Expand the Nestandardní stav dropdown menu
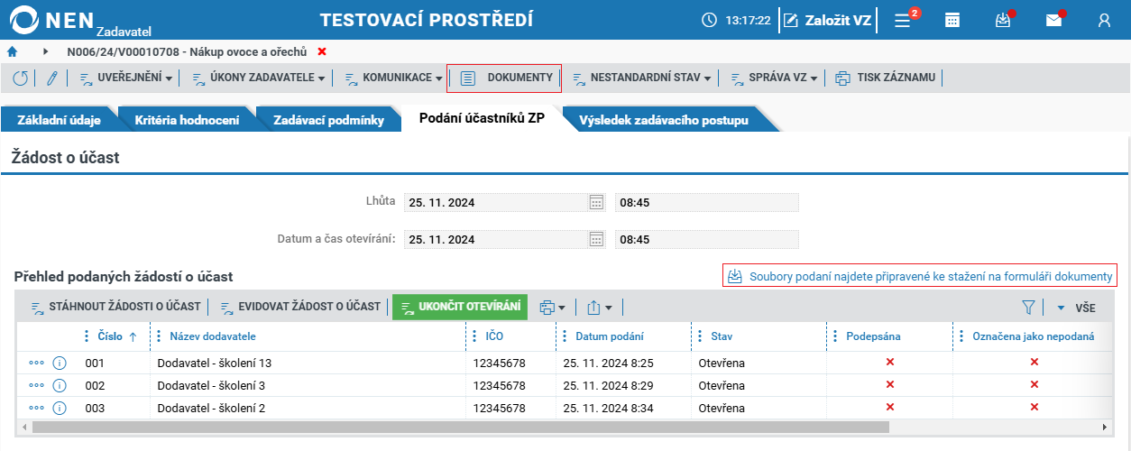 pyautogui.click(x=641, y=78)
